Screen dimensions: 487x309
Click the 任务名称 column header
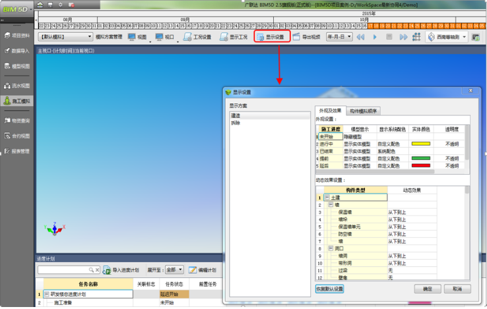pyautogui.click(x=88, y=284)
